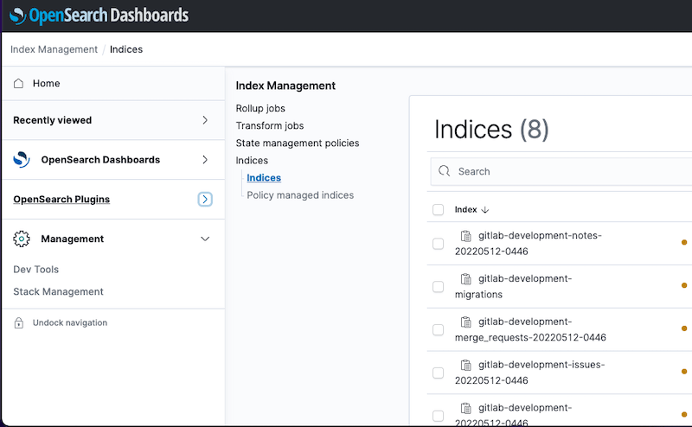Screen dimensions: 692x427
Task: Click the Management gear icon
Action: pyautogui.click(x=22, y=239)
